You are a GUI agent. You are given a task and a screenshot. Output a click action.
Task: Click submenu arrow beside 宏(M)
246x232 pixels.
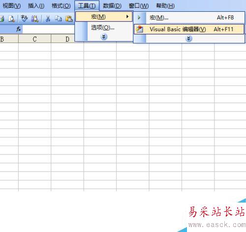(127, 17)
